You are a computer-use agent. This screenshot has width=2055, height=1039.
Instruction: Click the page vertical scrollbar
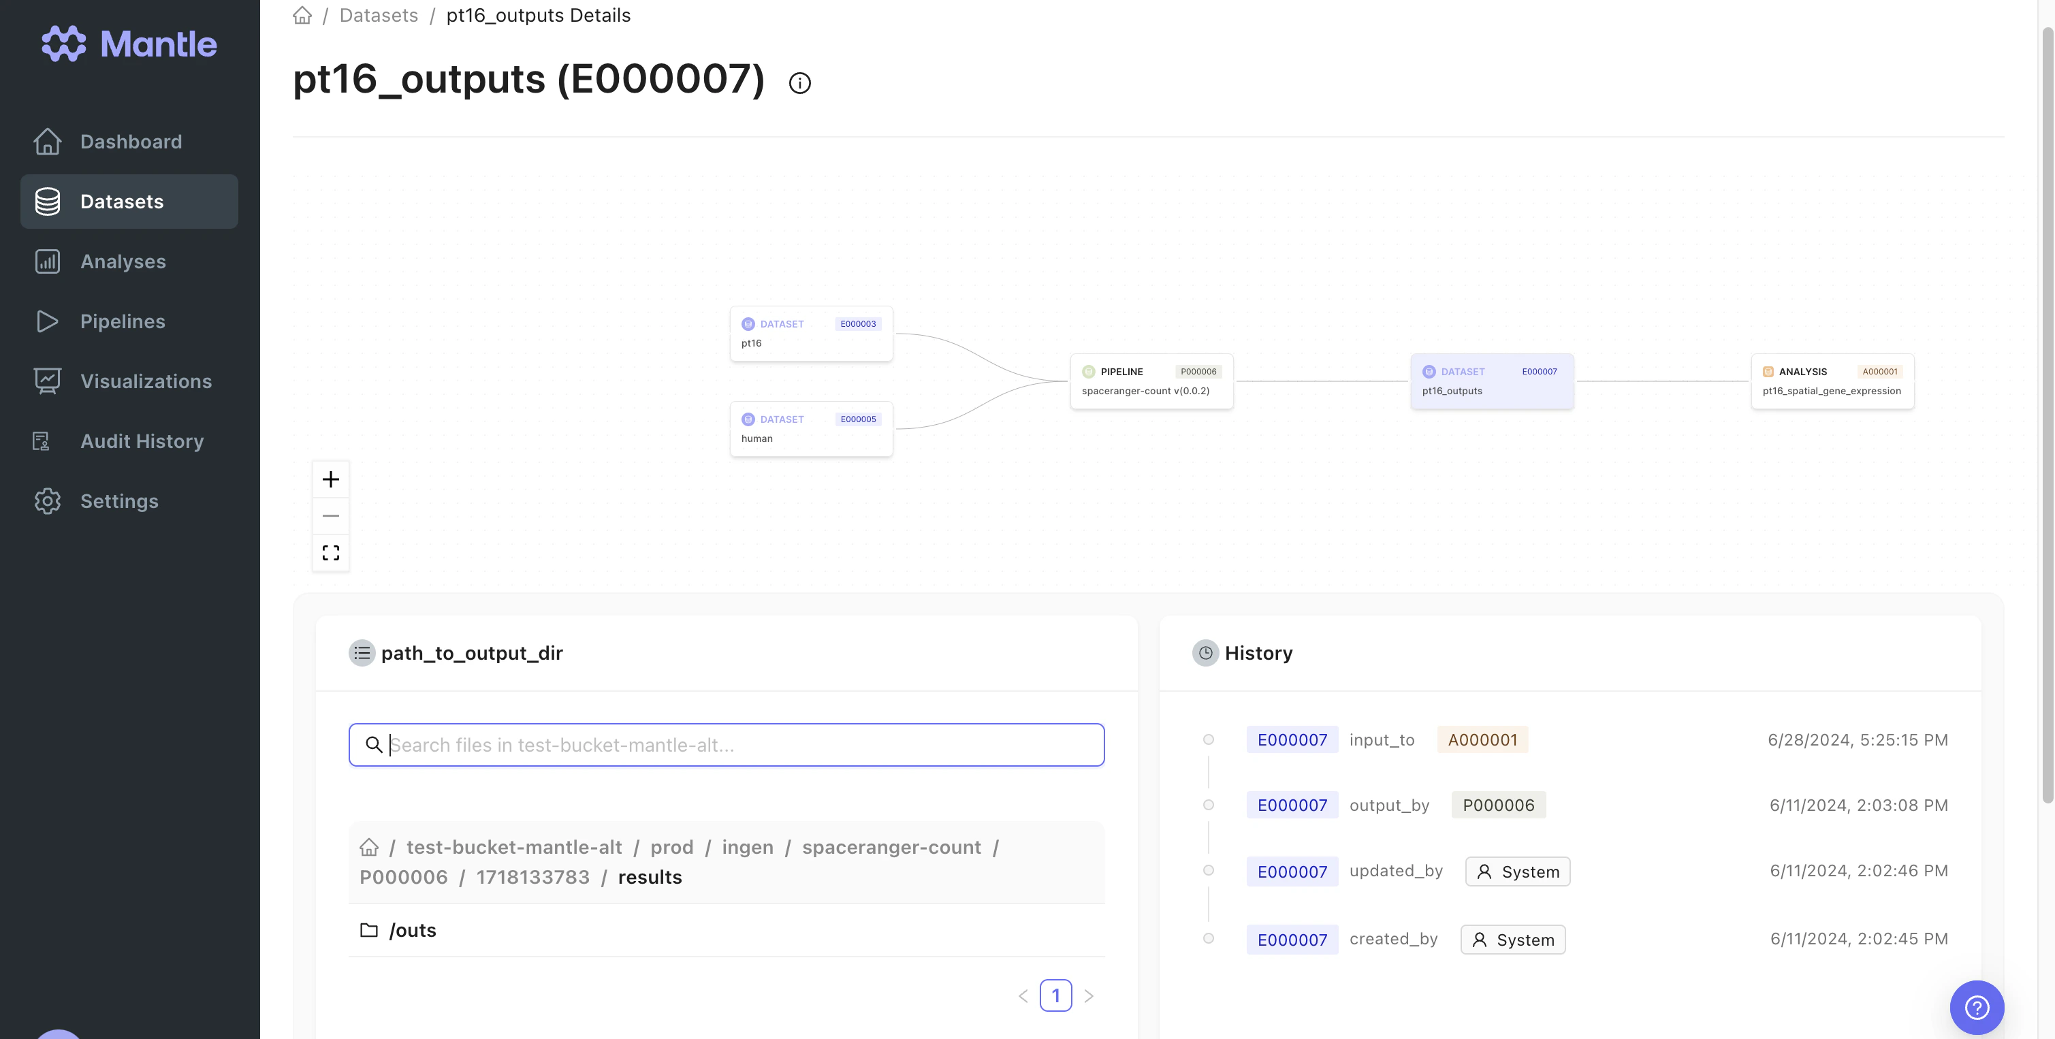[x=2047, y=415]
